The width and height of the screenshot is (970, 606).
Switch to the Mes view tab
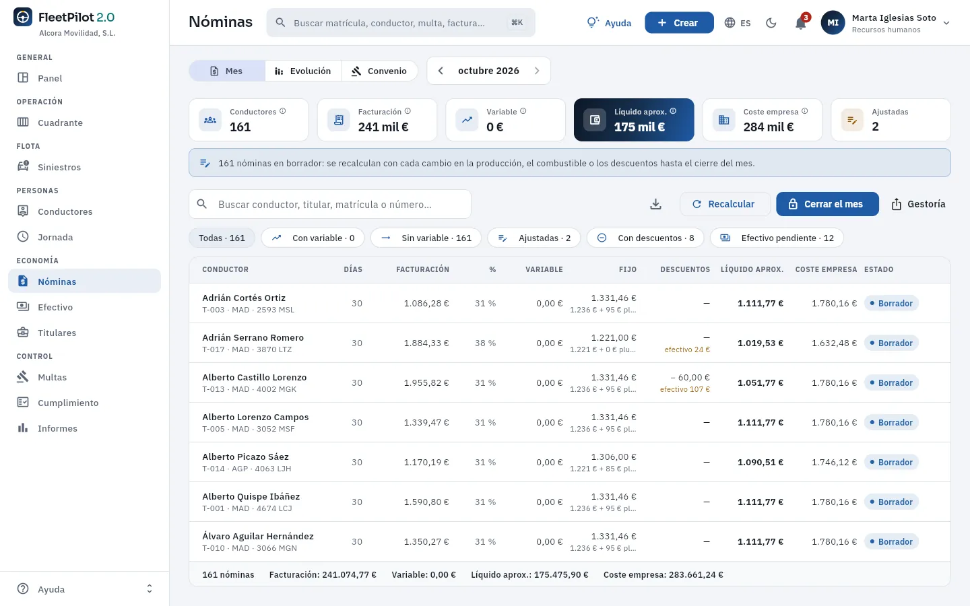click(227, 71)
